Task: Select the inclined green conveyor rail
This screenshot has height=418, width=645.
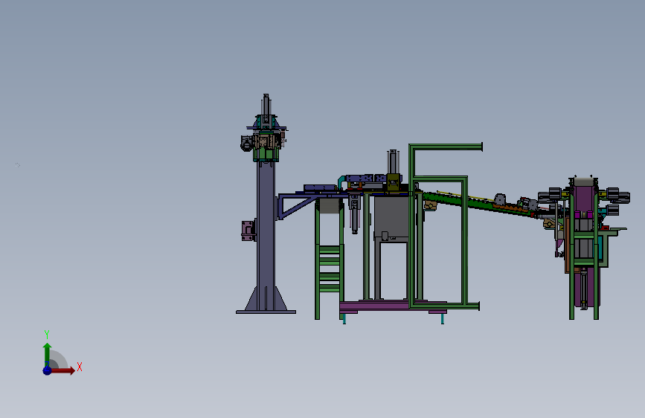Action: [x=477, y=204]
